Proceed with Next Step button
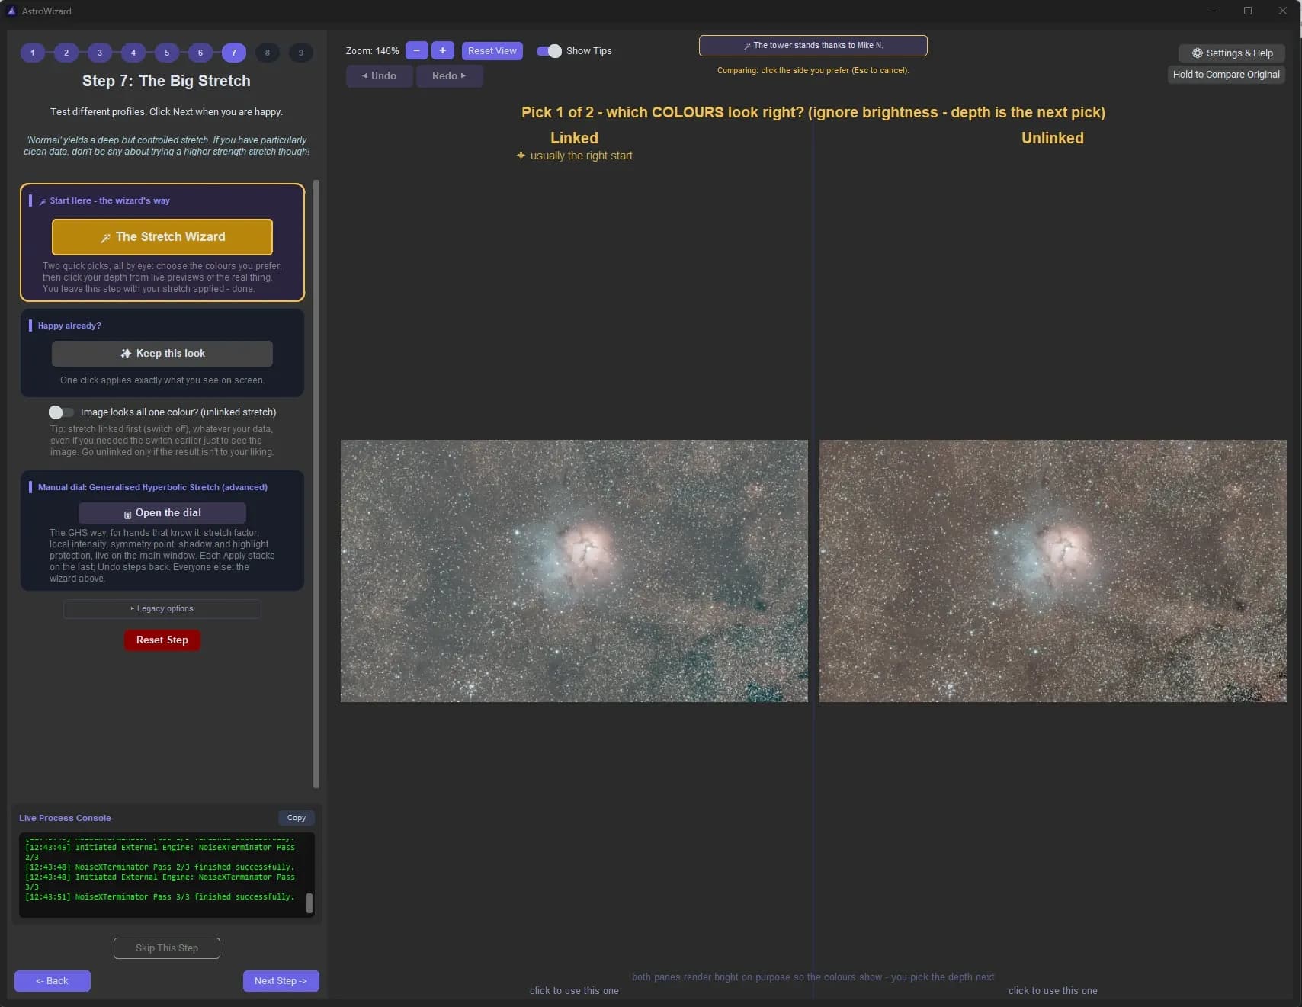 pyautogui.click(x=281, y=980)
